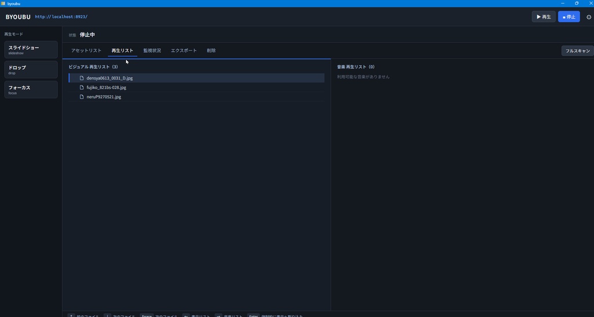Click the 停止中 status text

(x=87, y=34)
